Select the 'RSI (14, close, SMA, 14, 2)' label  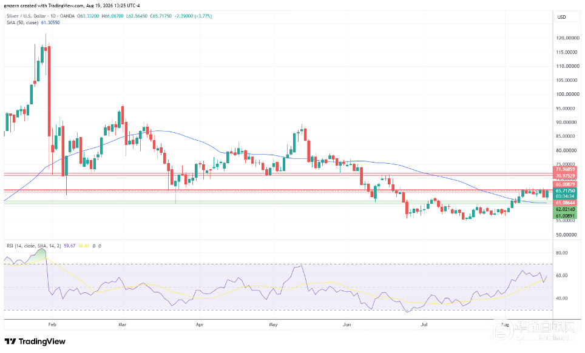tap(34, 246)
